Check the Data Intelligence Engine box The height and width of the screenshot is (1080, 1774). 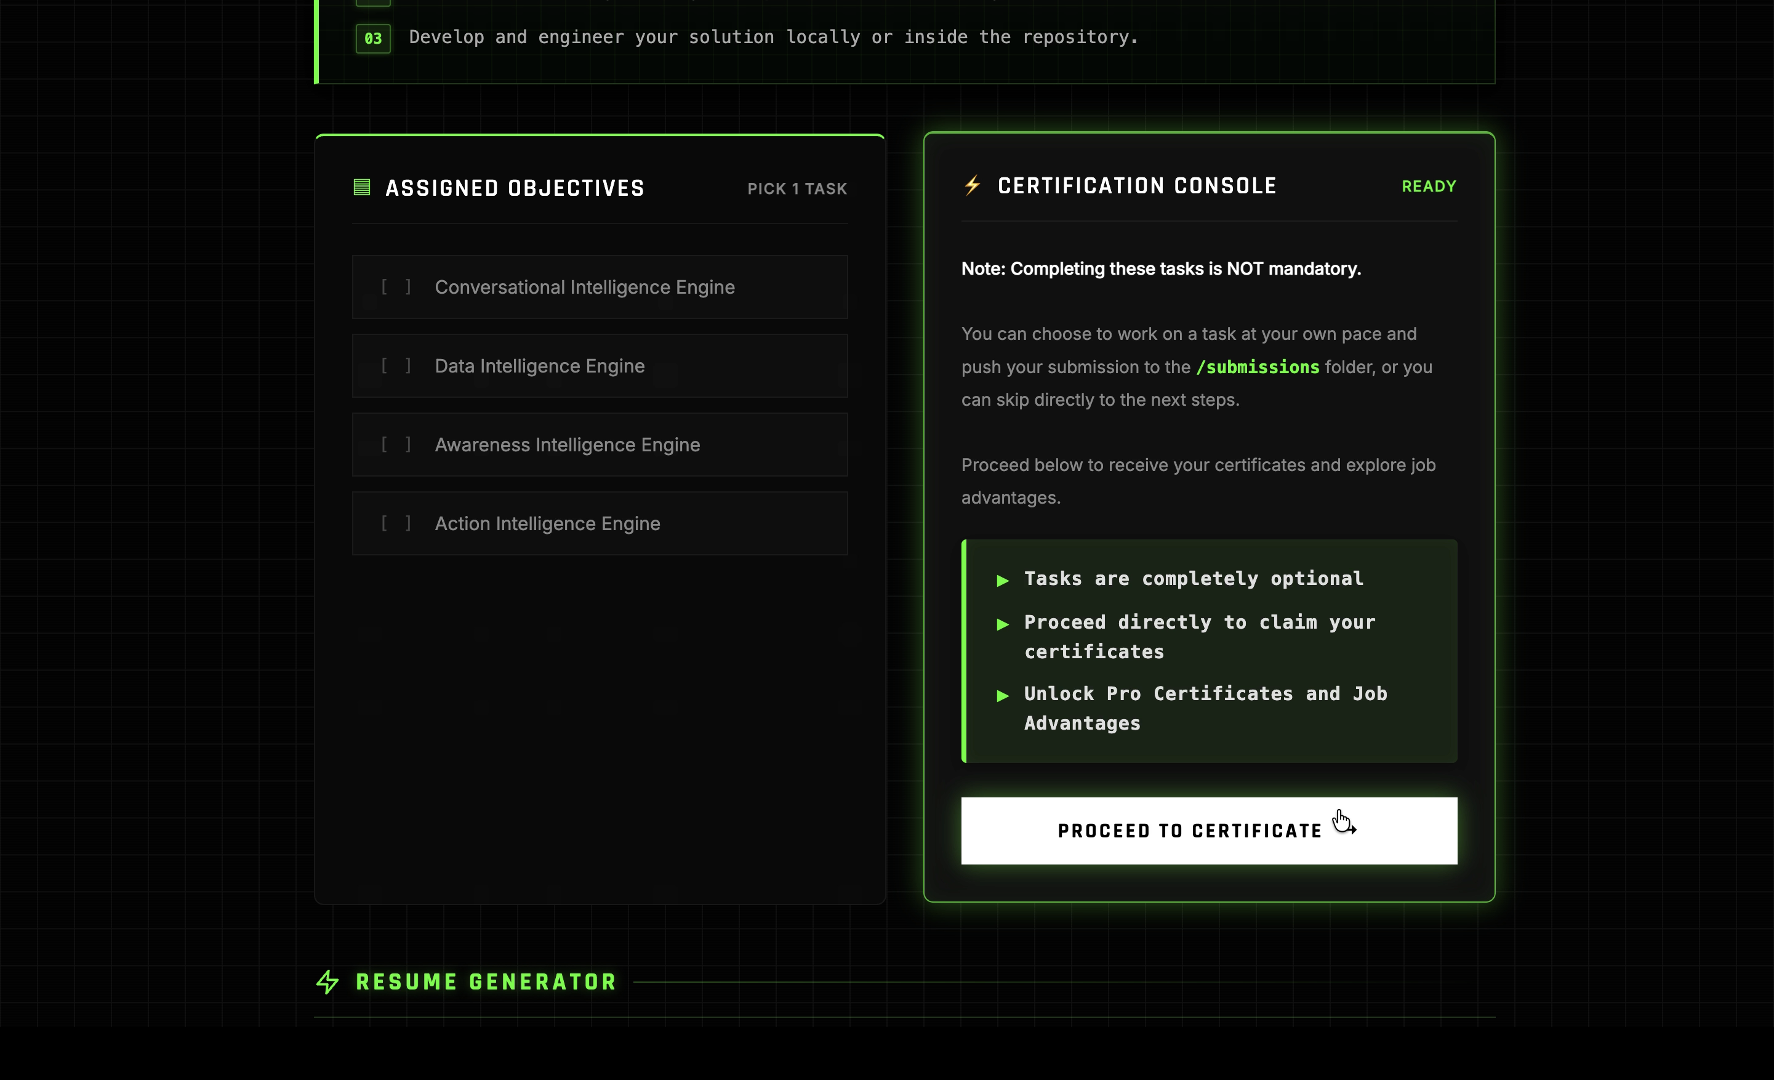coord(396,366)
